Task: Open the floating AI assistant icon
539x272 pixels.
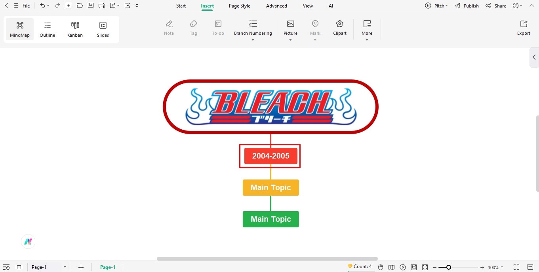Action: point(28,242)
